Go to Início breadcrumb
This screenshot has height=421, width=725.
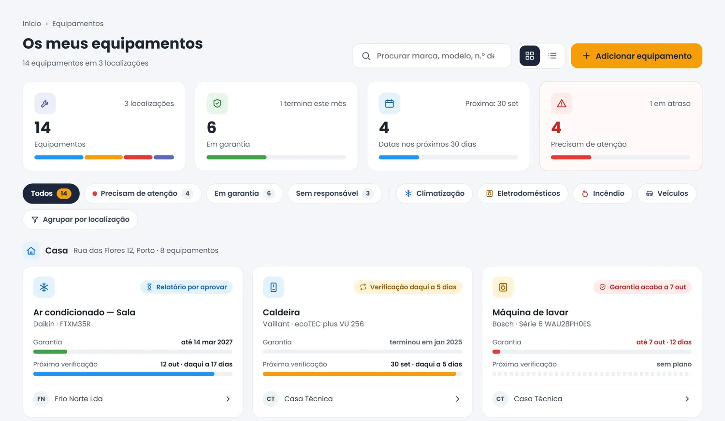point(32,24)
